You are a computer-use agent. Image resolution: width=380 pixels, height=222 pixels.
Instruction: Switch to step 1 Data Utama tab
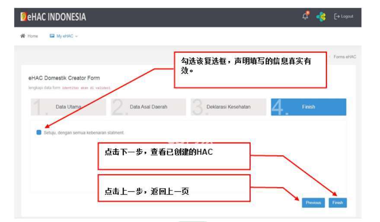[x=68, y=107]
